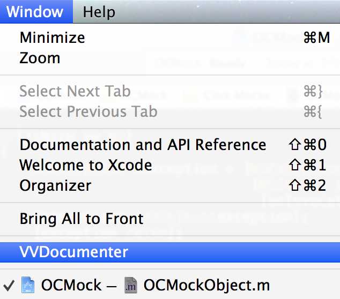340x299 pixels.
Task: Switch to the OCMockObject.m window entry
Action: coord(206,285)
